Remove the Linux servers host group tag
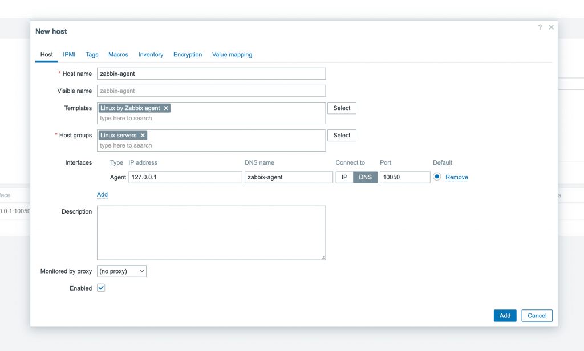584x351 pixels. tap(143, 135)
